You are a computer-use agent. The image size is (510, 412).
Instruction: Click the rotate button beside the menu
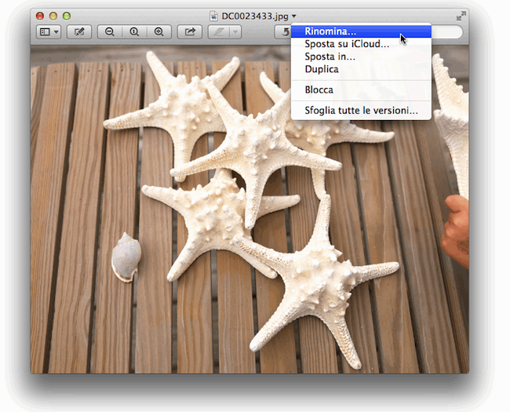282,32
